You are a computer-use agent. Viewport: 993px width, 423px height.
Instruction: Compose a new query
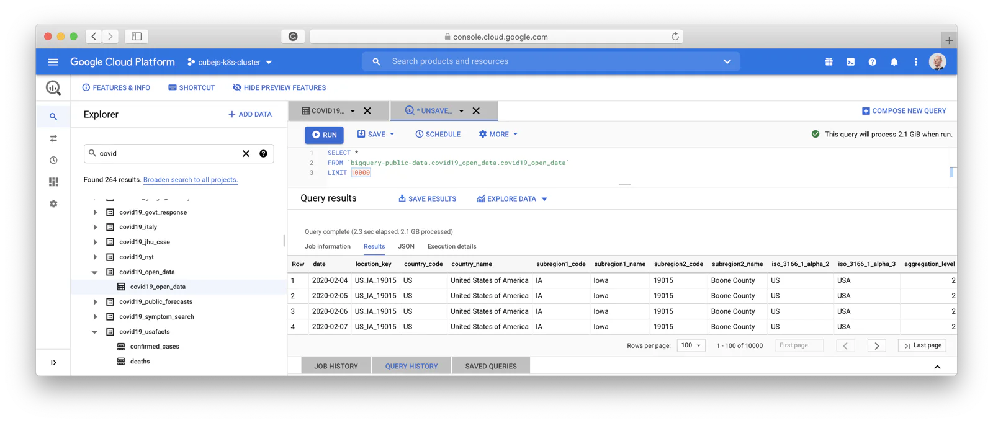click(x=904, y=111)
